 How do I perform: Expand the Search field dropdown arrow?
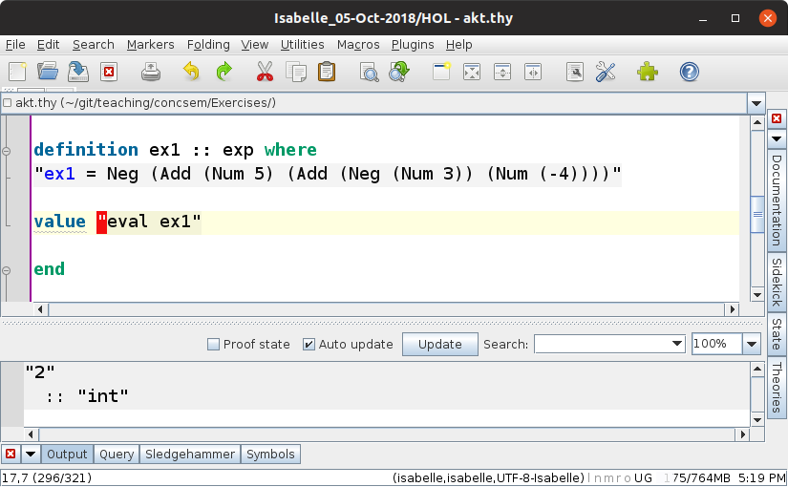coord(677,345)
